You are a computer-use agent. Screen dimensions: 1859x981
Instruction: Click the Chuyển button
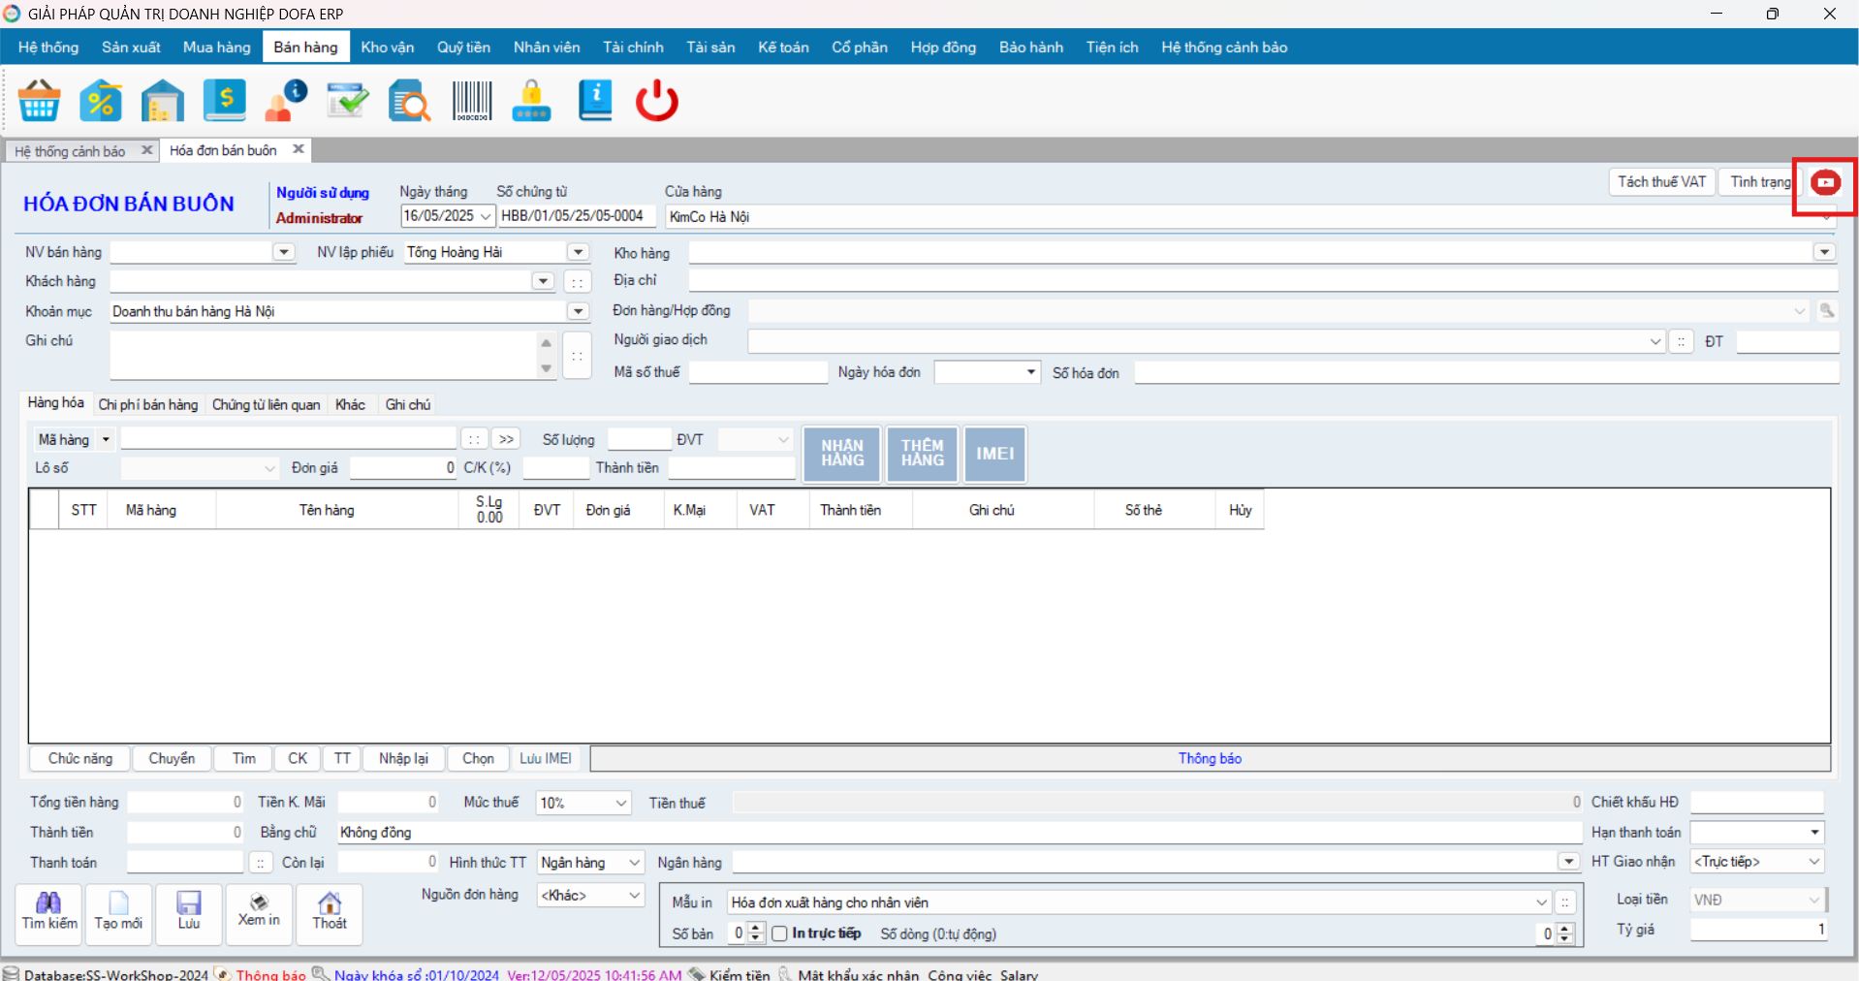coord(172,758)
